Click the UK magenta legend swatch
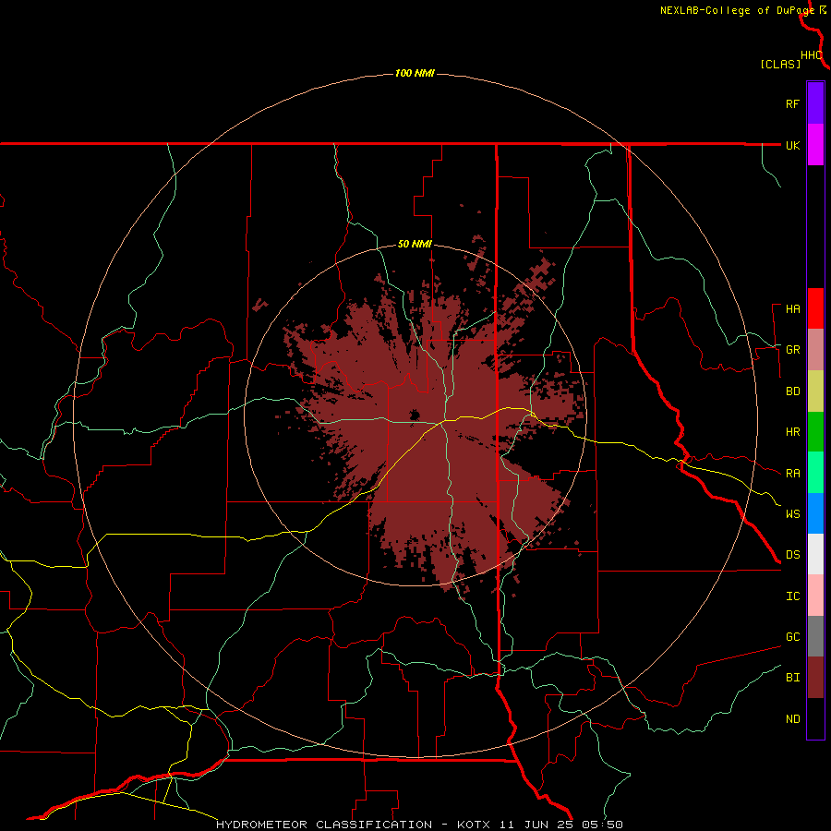The height and width of the screenshot is (831, 831). [815, 145]
